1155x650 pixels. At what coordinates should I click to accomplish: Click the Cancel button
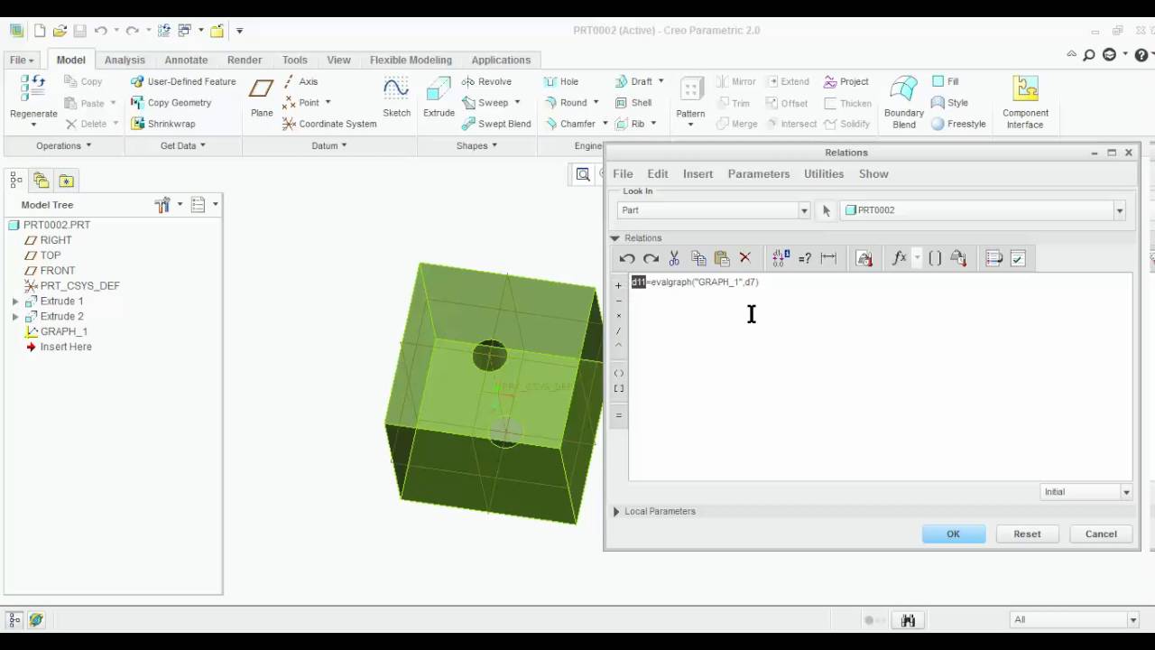(x=1101, y=534)
